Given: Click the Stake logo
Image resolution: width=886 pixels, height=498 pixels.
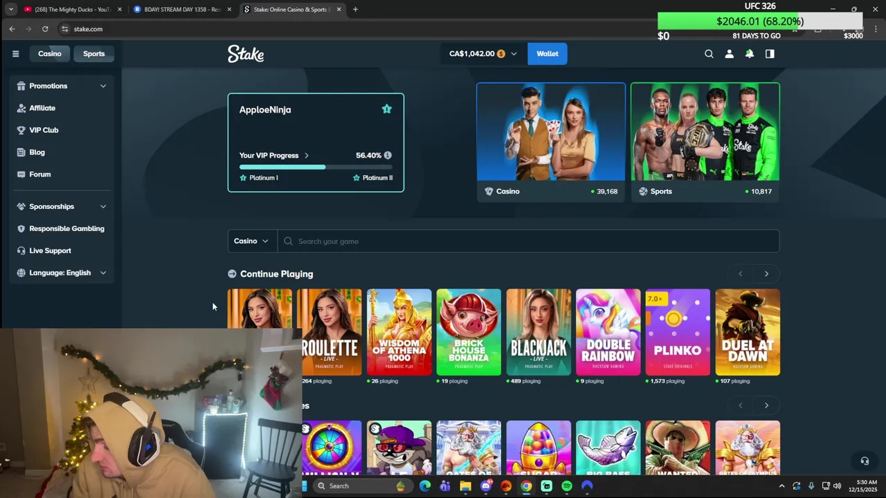Looking at the screenshot, I should [246, 54].
